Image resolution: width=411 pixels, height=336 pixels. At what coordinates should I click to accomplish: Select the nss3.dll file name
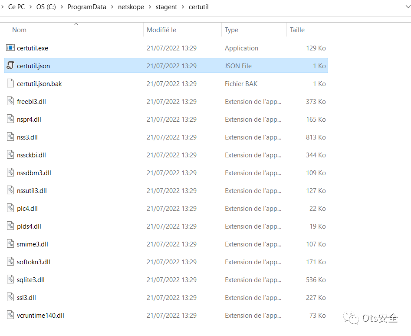[27, 137]
